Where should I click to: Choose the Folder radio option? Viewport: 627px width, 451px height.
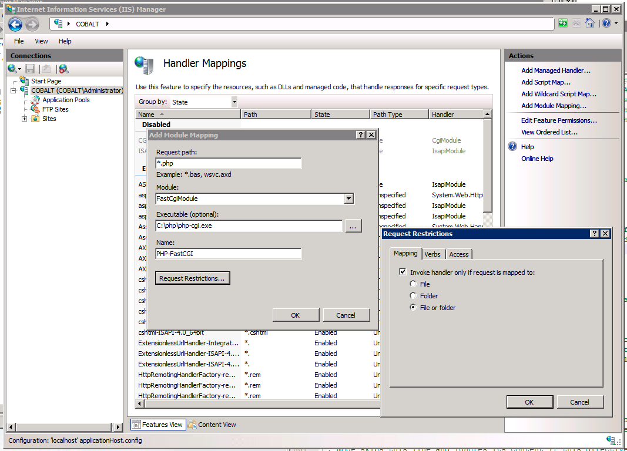point(414,296)
